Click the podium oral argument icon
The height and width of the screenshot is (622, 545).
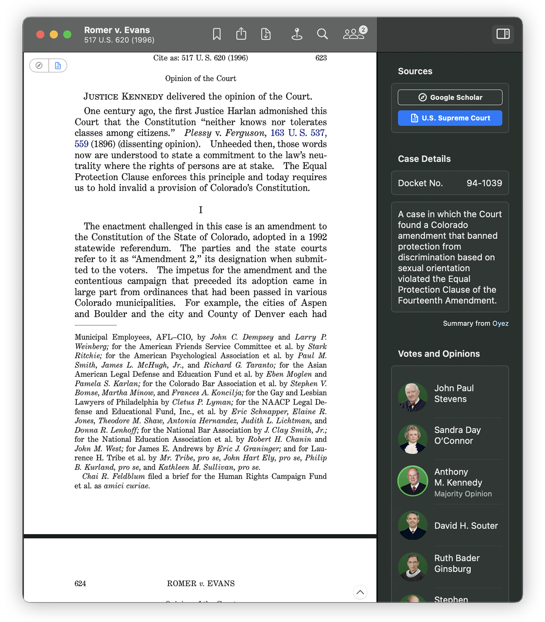297,34
